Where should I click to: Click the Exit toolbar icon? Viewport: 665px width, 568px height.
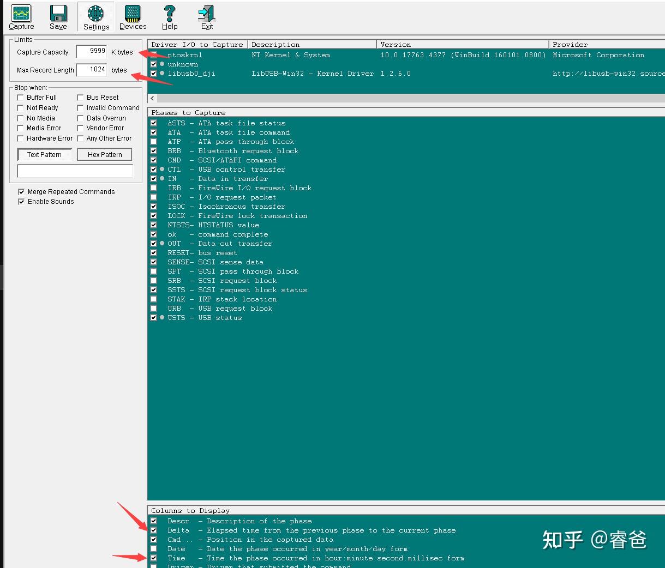[x=207, y=17]
